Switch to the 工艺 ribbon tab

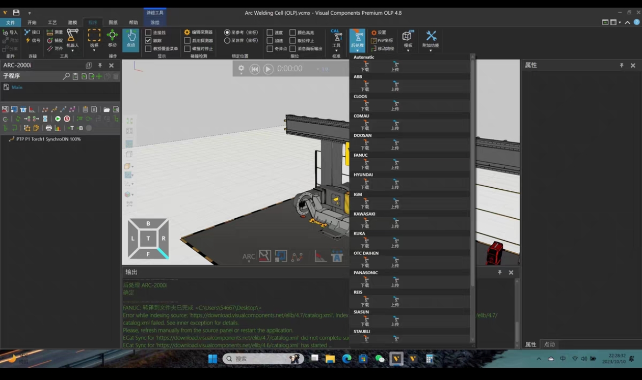[x=52, y=22]
